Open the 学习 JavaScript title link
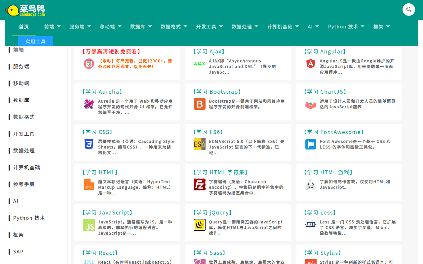 coord(107,213)
